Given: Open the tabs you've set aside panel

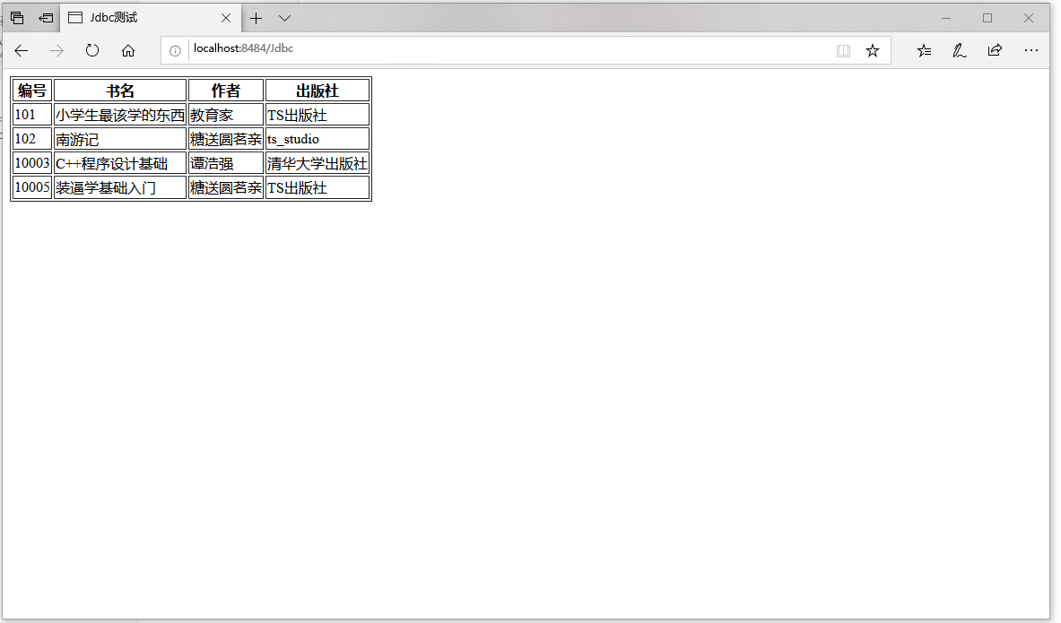Looking at the screenshot, I should click(45, 17).
